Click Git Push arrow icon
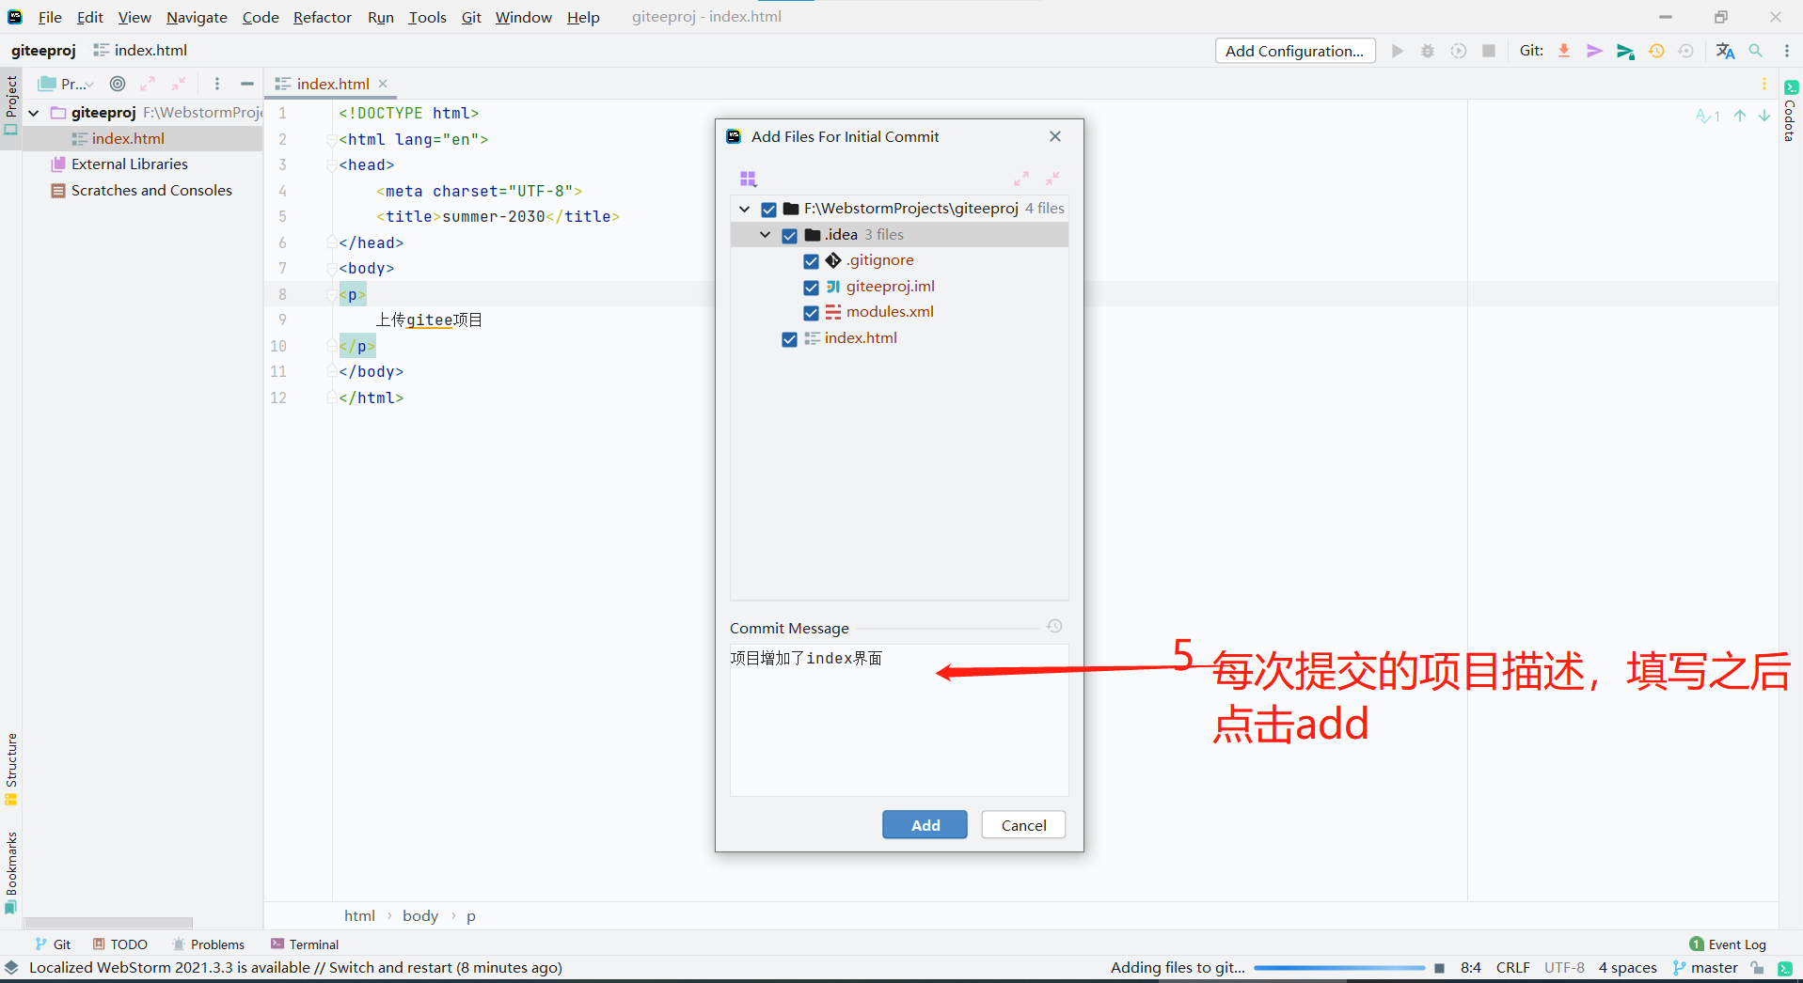Viewport: 1803px width, 983px height. point(1625,51)
